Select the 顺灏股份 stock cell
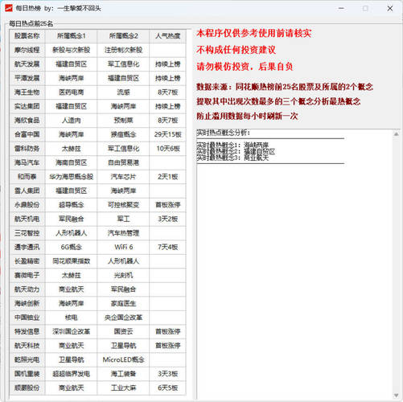403x402 pixels. coord(27,388)
